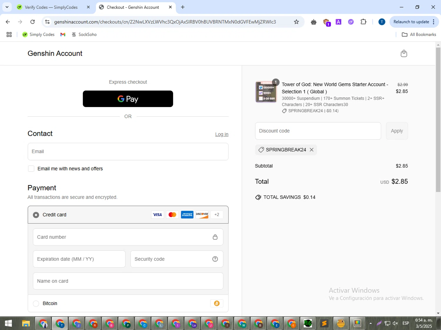The height and width of the screenshot is (330, 441).
Task: Show the +2 more card brands
Action: point(217,215)
